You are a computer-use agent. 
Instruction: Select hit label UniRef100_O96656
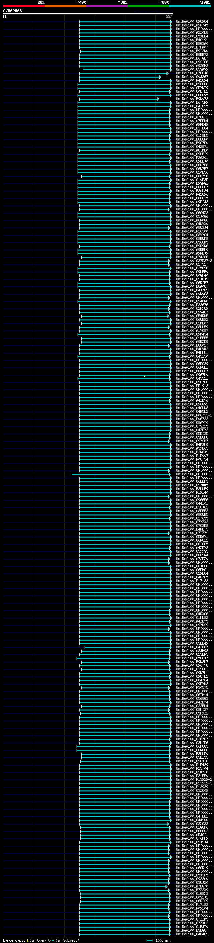coord(192,500)
